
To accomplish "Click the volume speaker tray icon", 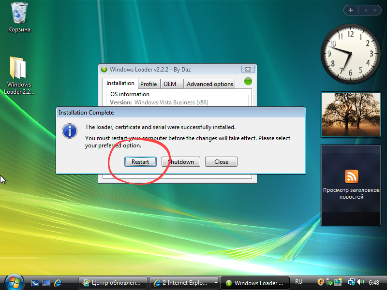I will [360, 282].
